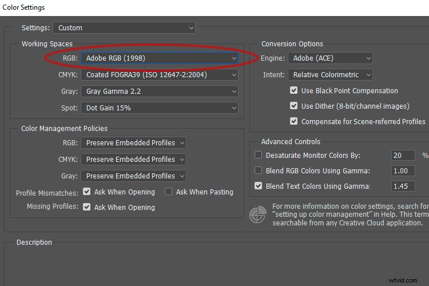Image resolution: width=429 pixels, height=286 pixels.
Task: Click the Description section label
Action: pos(34,242)
